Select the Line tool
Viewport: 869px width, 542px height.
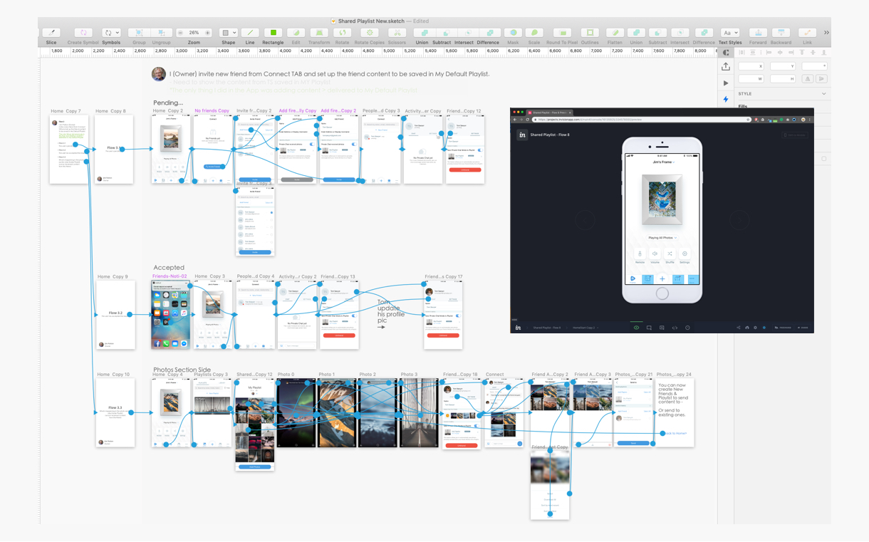[250, 33]
